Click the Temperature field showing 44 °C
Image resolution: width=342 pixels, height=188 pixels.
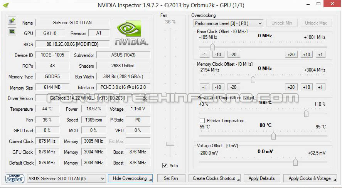(47, 109)
